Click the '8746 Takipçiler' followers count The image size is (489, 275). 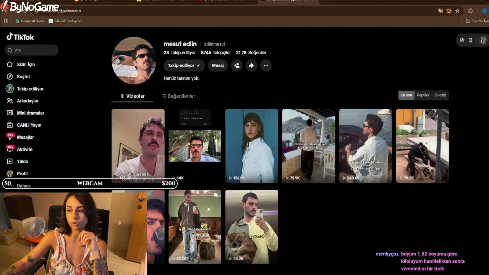click(x=216, y=53)
